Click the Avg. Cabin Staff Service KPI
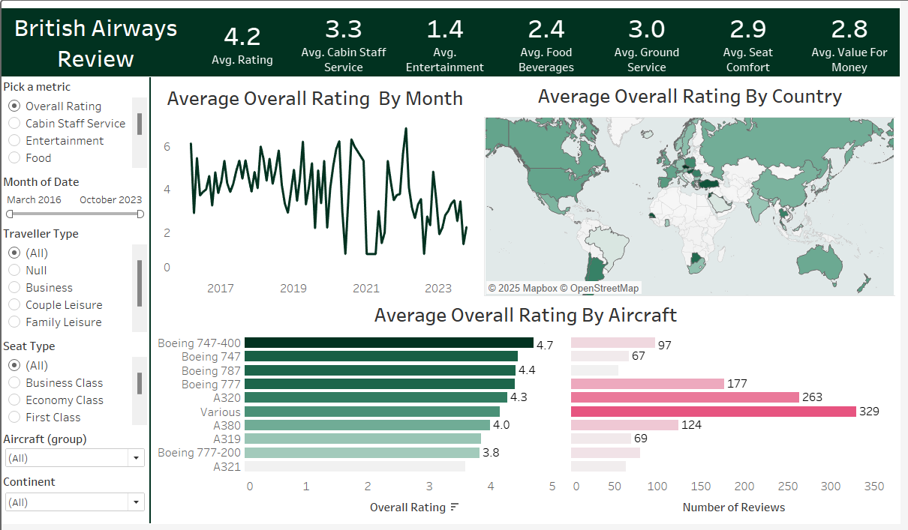Image resolution: width=908 pixels, height=530 pixels. coord(344,44)
